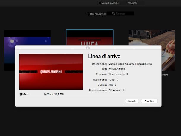Change the Risoluzione dropdown set to 720p
Image resolution: width=181 pixels, height=136 pixels.
point(113,80)
